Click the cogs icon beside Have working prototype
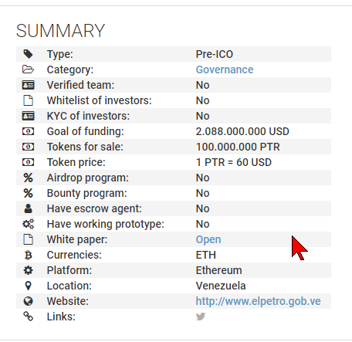Viewport: 352px width, 342px height. [x=28, y=224]
